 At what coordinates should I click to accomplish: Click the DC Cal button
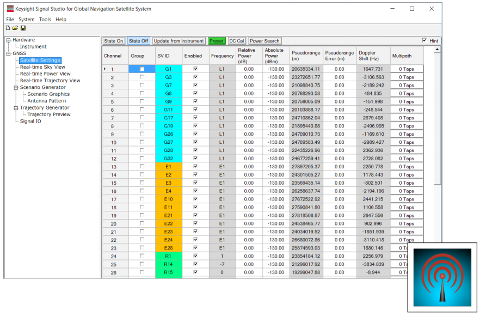(237, 41)
